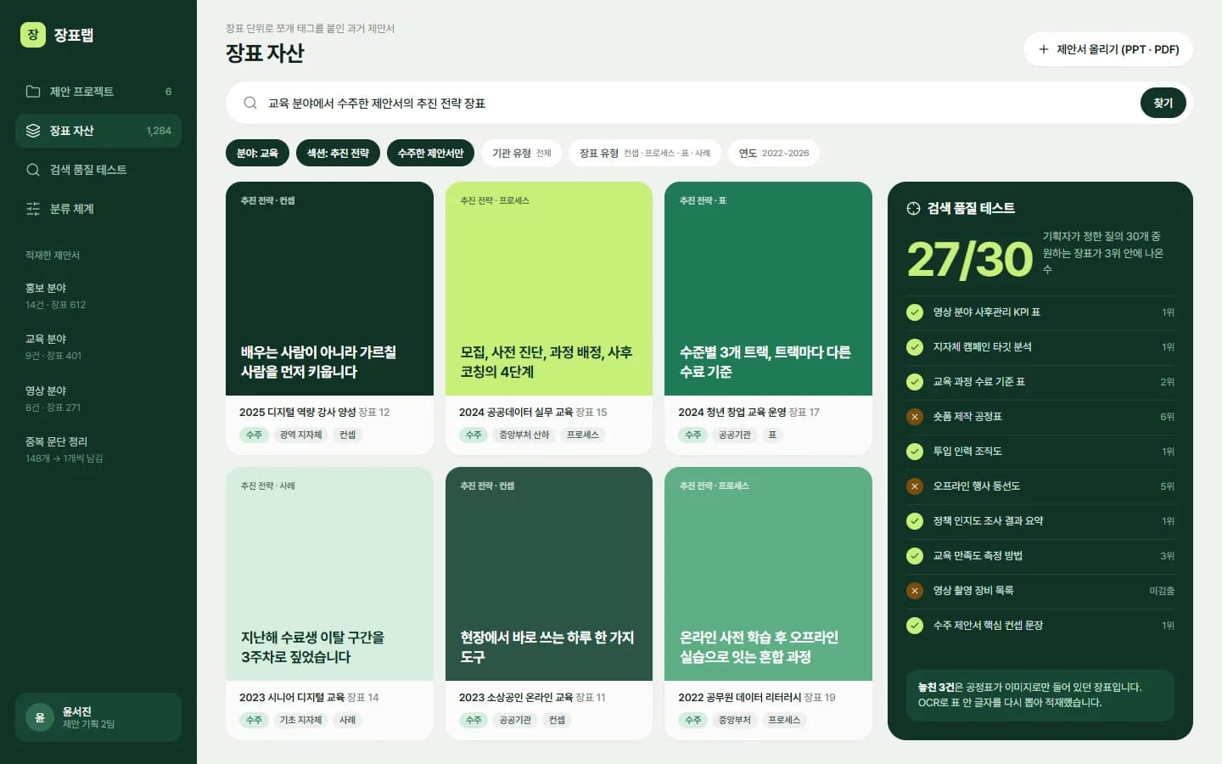This screenshot has height=764, width=1222.
Task: Click the 수주 제안서 핵심 컨셉 문장 query text
Action: (x=988, y=626)
